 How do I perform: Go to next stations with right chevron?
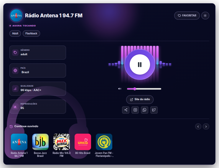point(206,127)
